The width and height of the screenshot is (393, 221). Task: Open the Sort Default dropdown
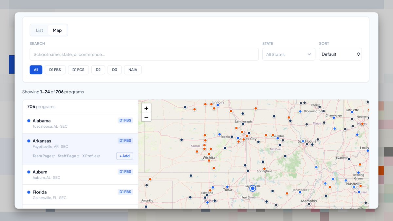click(340, 54)
